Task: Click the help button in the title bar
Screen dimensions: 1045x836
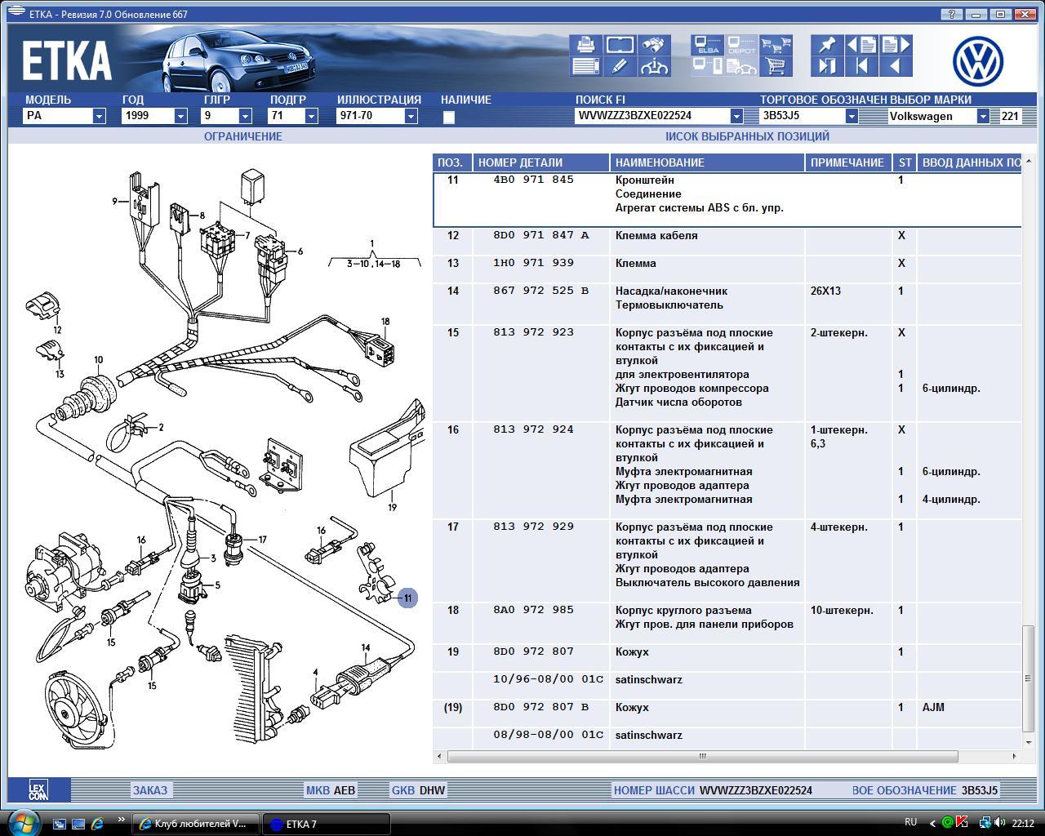Action: (x=951, y=14)
